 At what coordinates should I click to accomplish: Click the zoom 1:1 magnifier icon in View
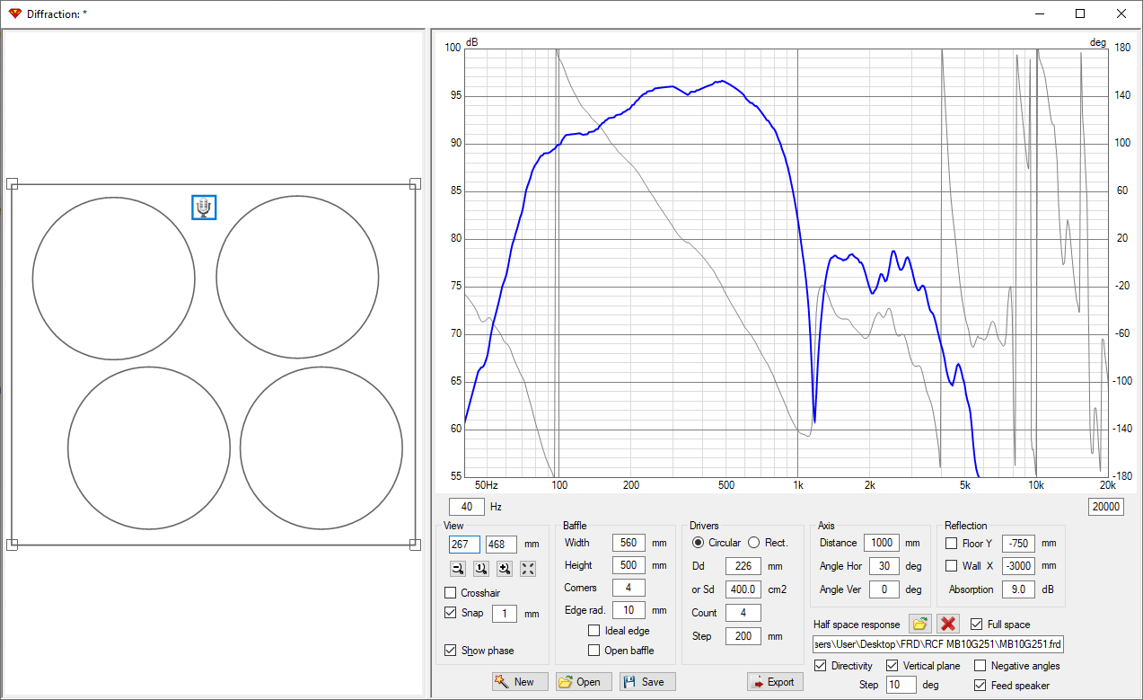point(481,569)
